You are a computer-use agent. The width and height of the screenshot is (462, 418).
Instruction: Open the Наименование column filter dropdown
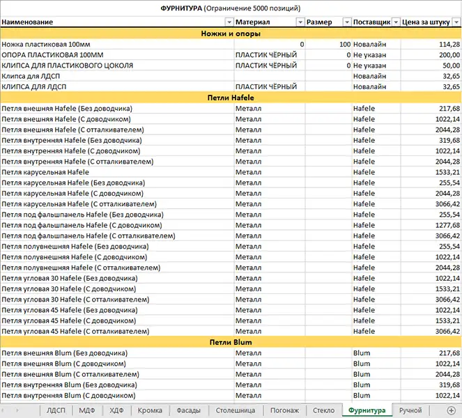[227, 22]
